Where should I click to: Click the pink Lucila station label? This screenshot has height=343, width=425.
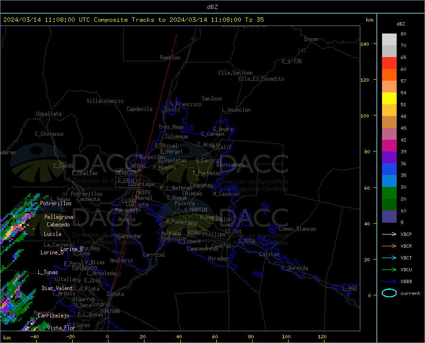[52, 234]
